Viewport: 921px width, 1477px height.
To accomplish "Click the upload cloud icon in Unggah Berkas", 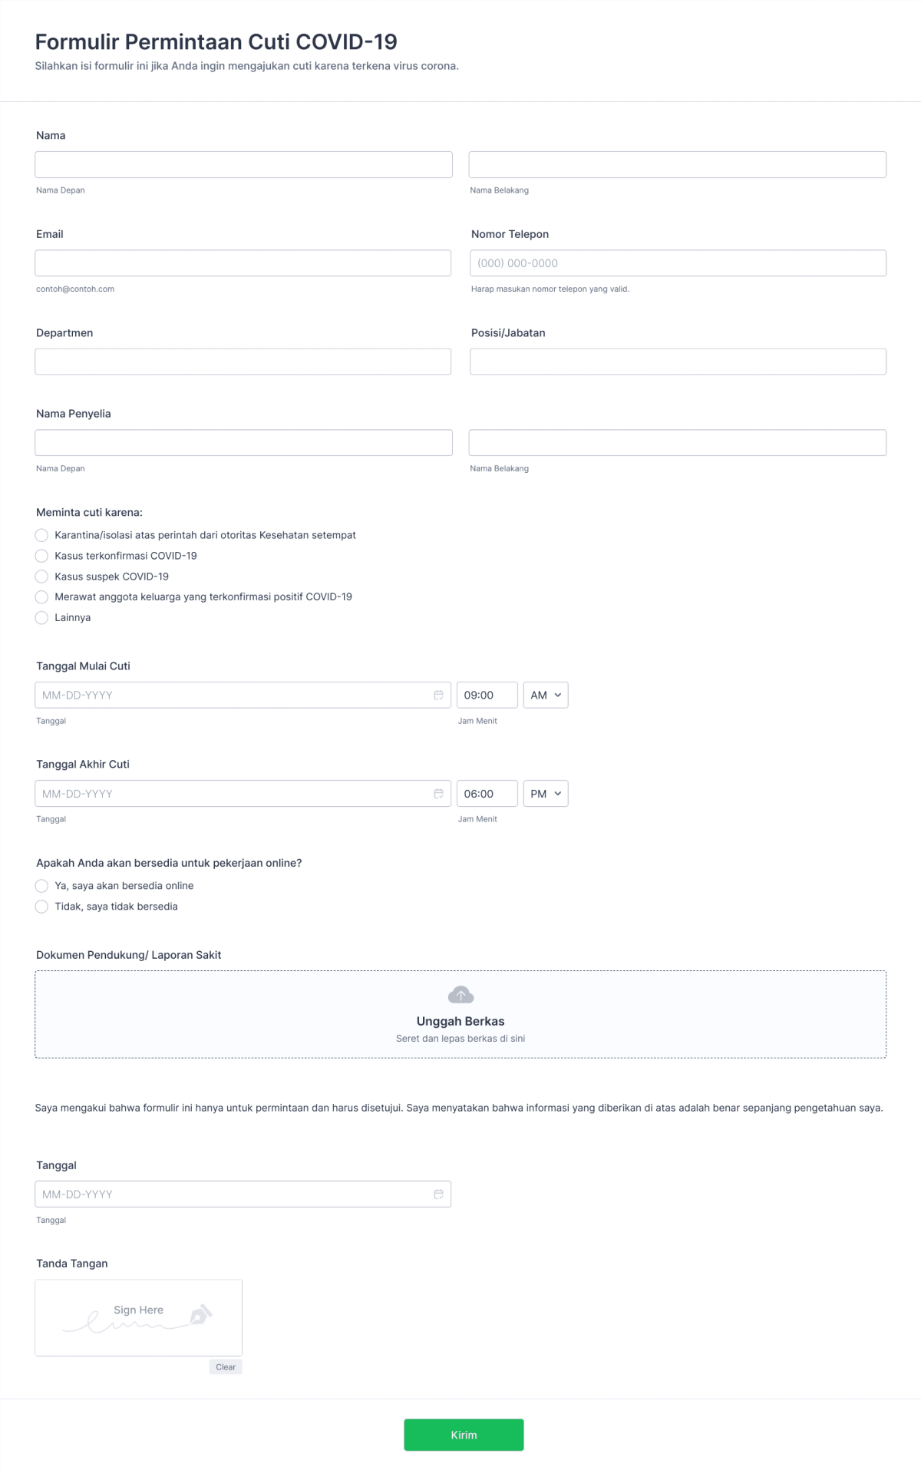I will [460, 995].
